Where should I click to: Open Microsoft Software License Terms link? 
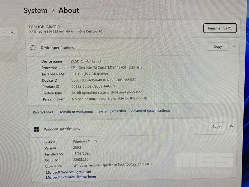[71, 177]
